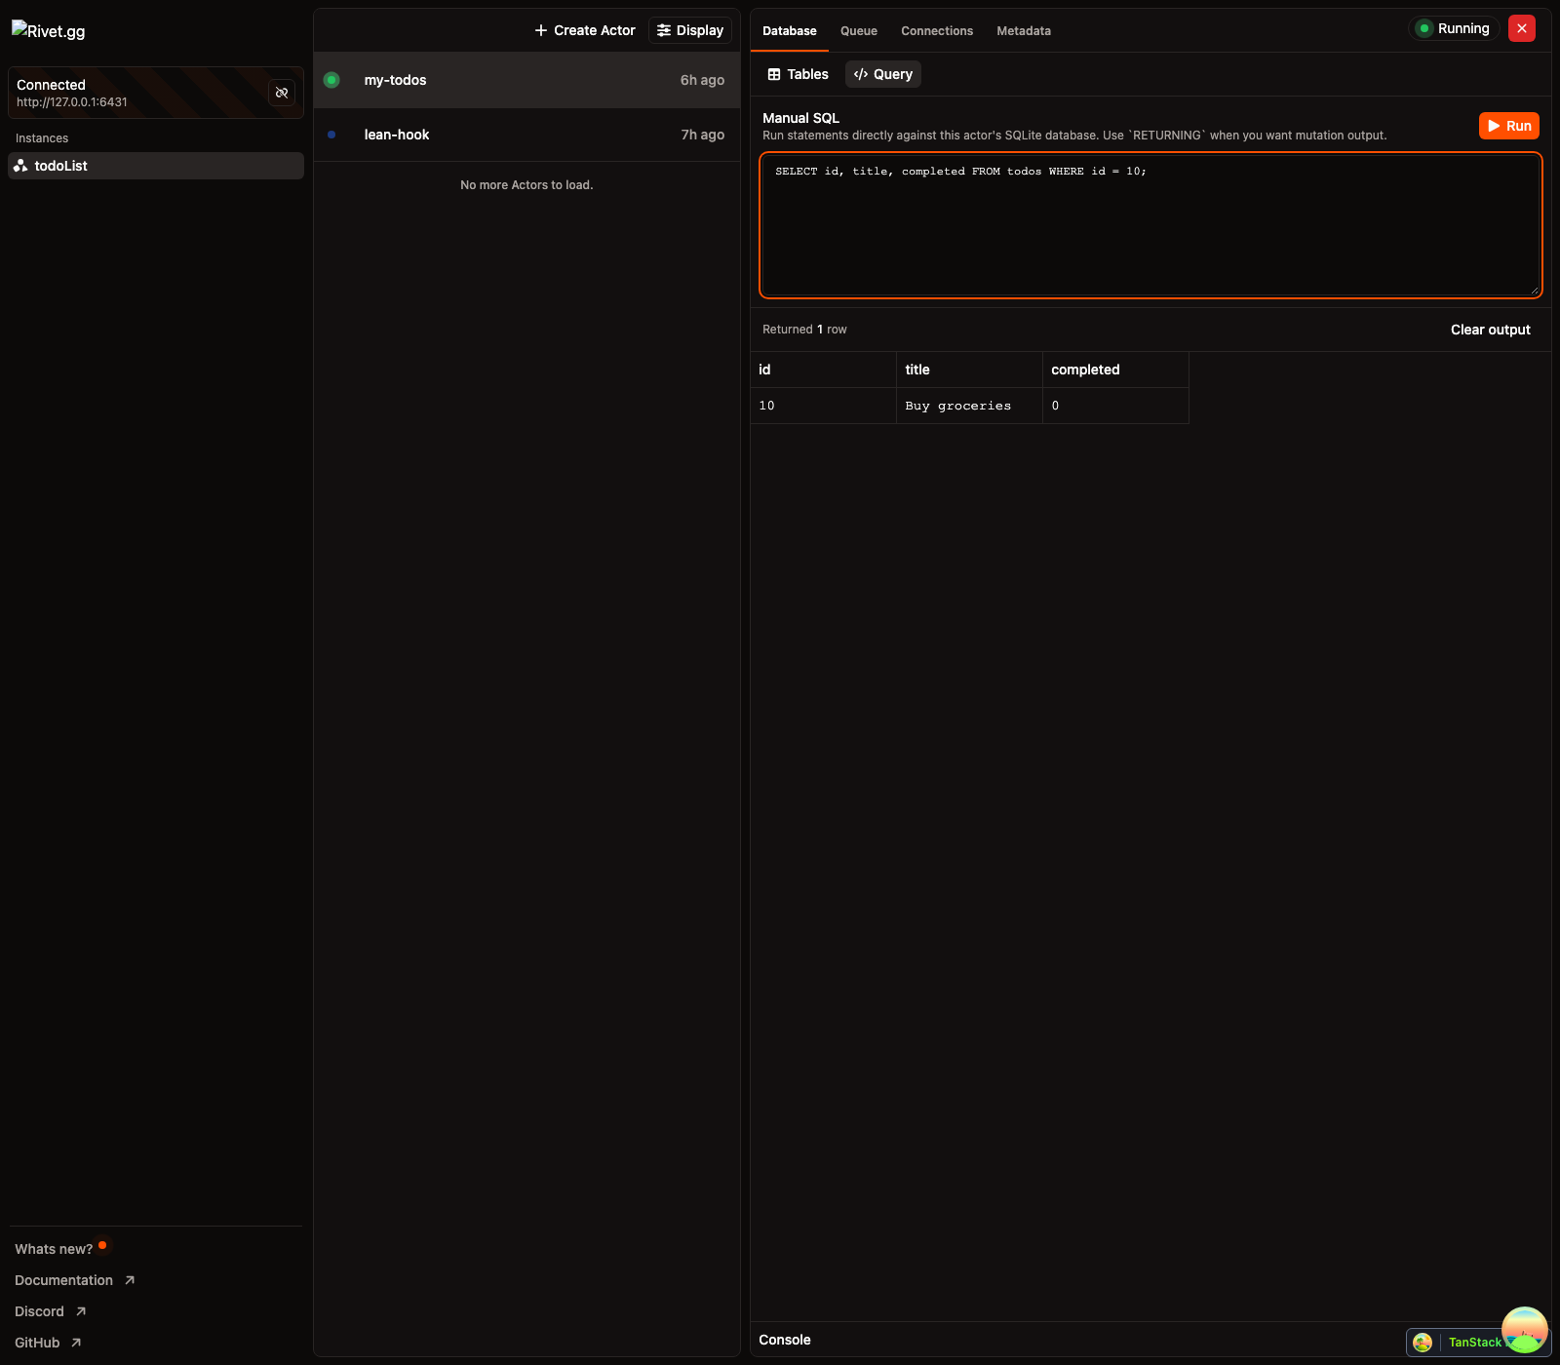Click the disconnect icon beside Connected
Image resolution: width=1560 pixels, height=1365 pixels.
coord(282,93)
